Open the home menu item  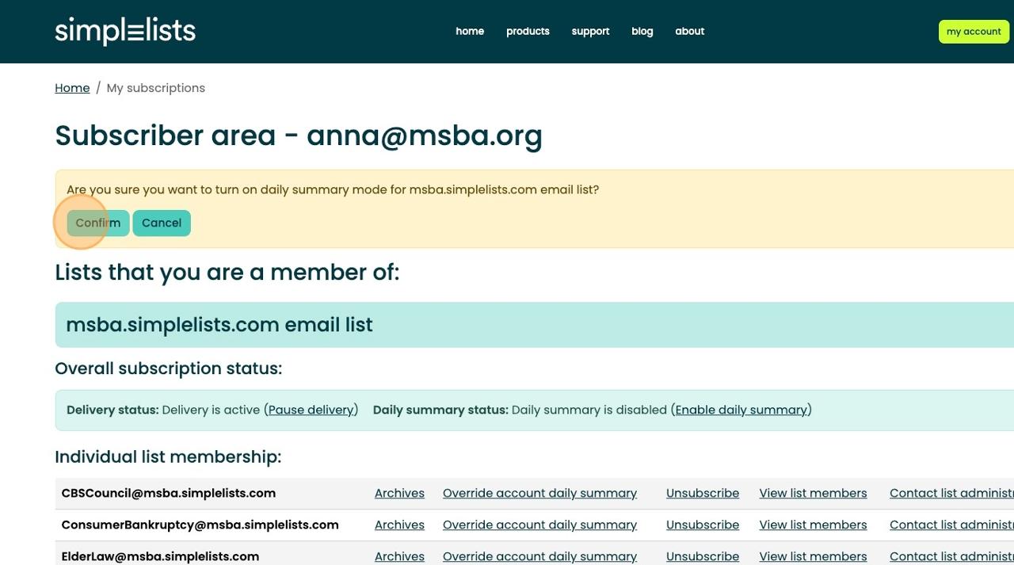tap(470, 31)
